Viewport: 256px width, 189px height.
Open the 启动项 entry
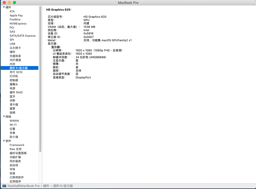click(x=14, y=165)
